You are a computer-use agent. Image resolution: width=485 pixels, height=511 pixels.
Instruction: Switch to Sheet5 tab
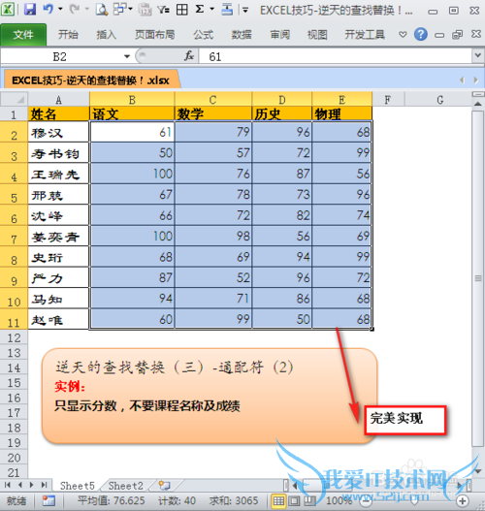click(78, 486)
